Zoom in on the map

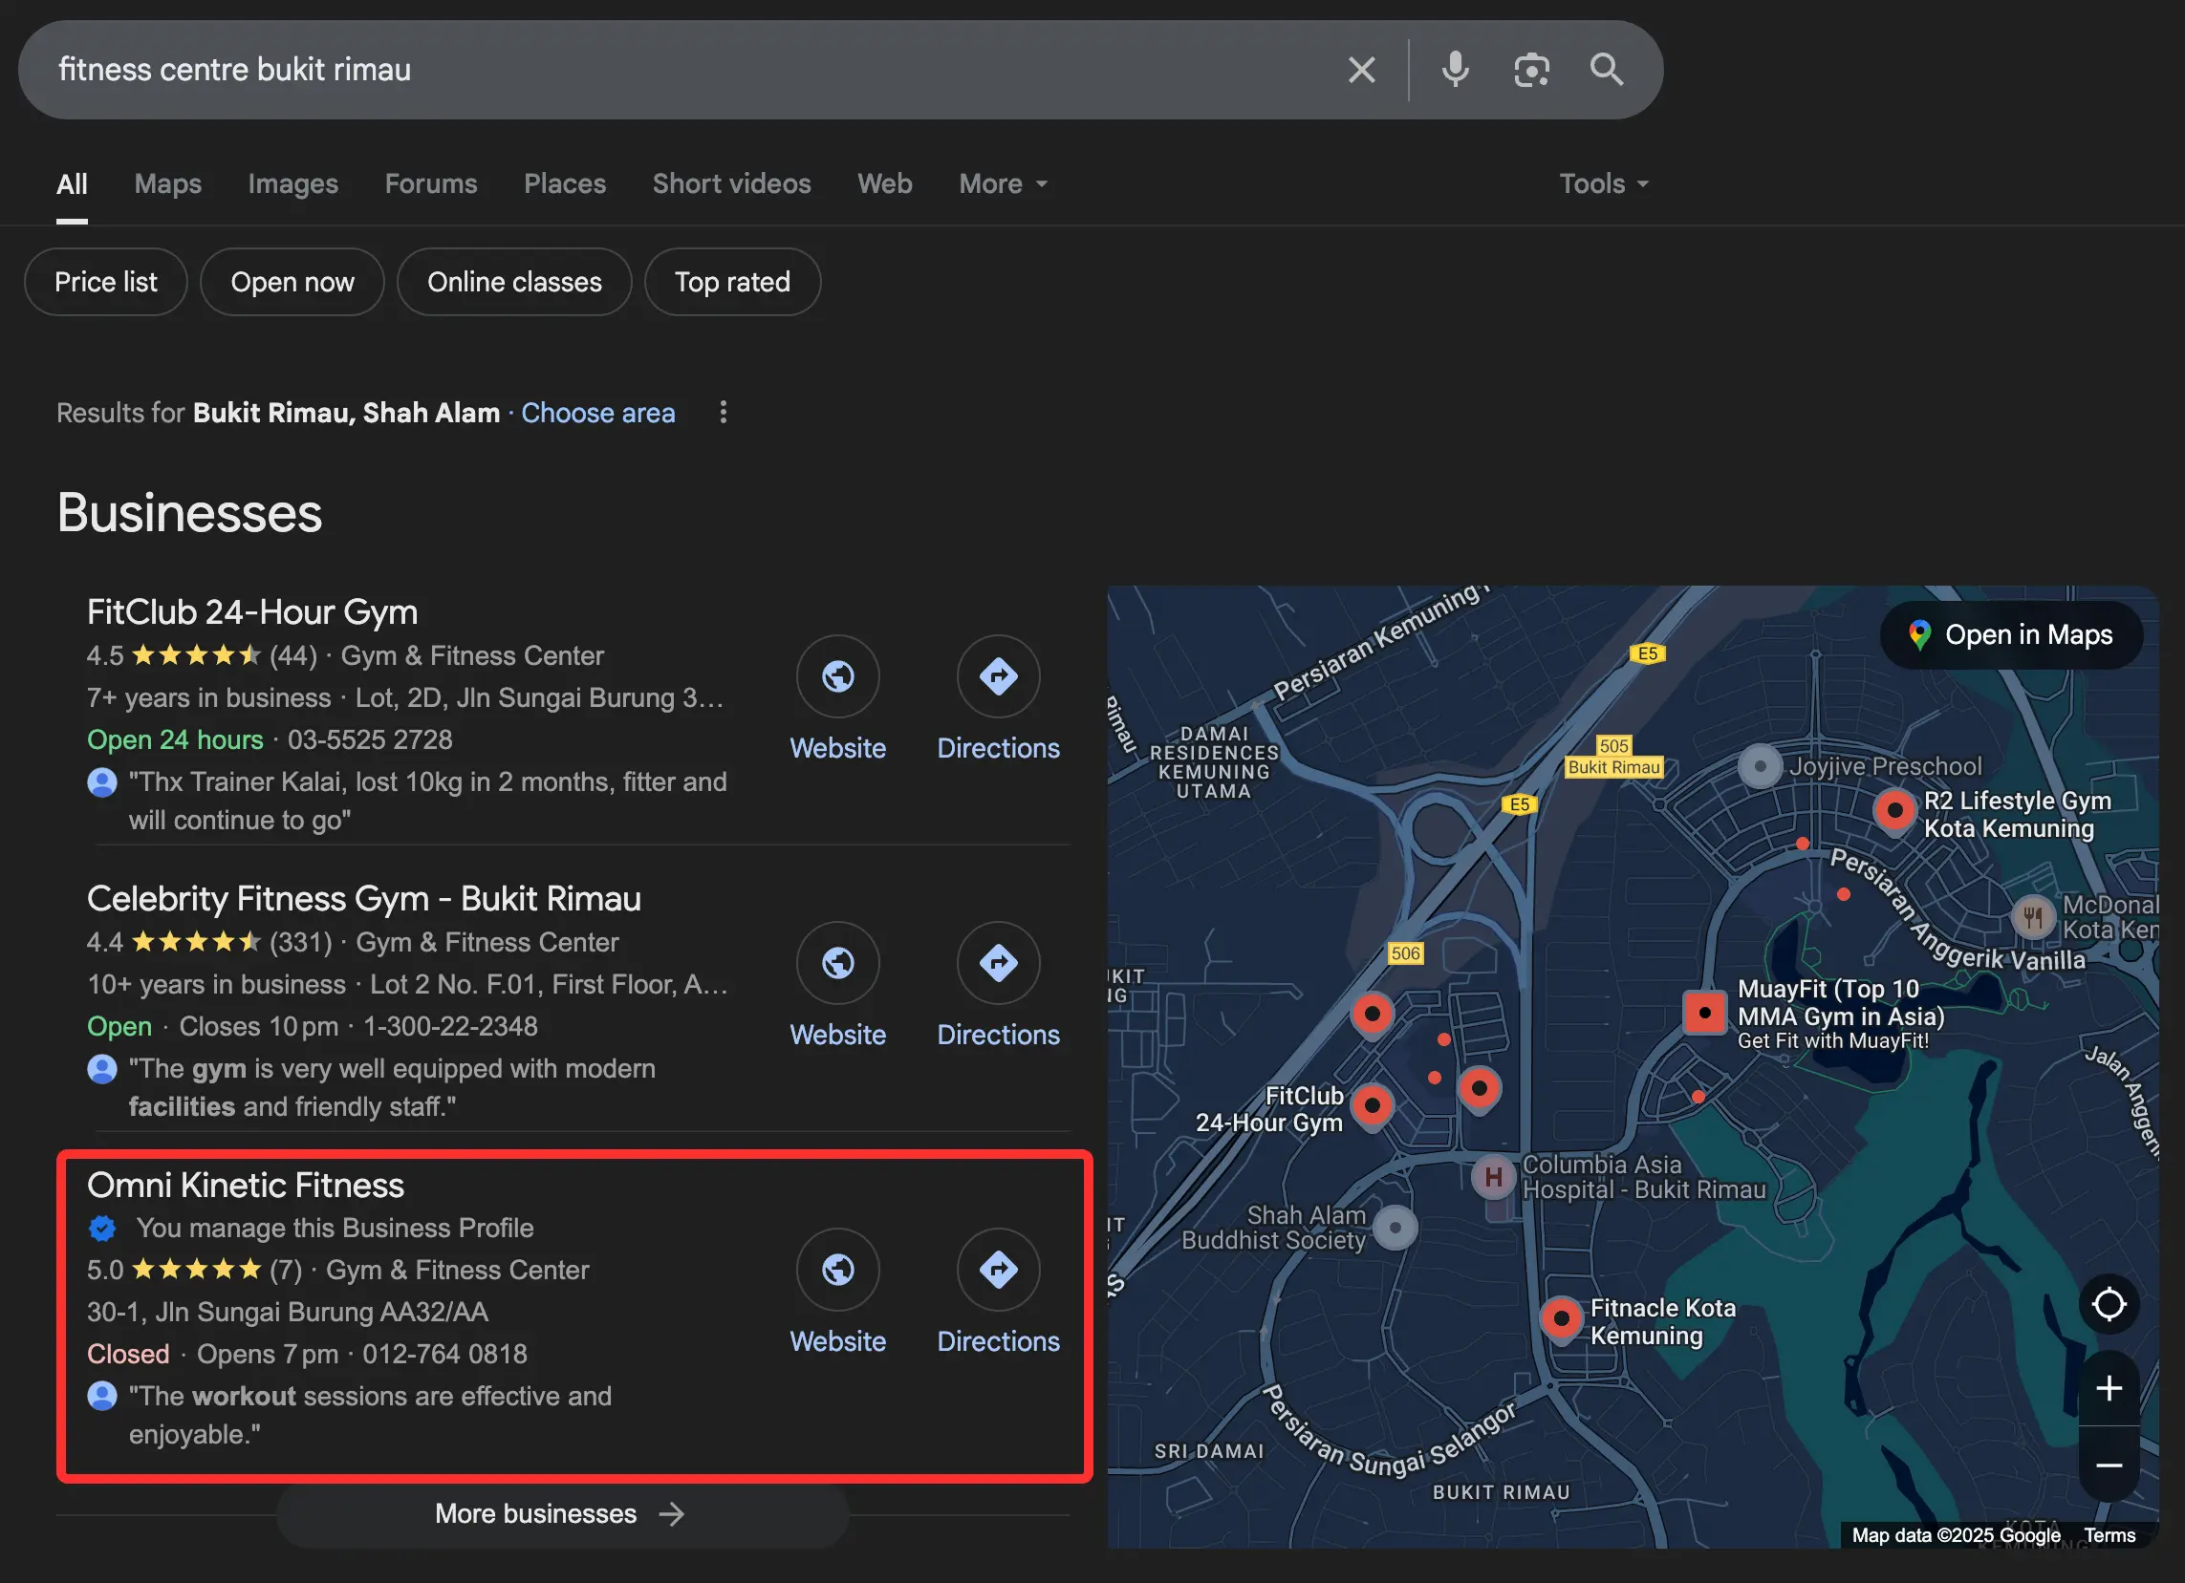pos(2108,1387)
